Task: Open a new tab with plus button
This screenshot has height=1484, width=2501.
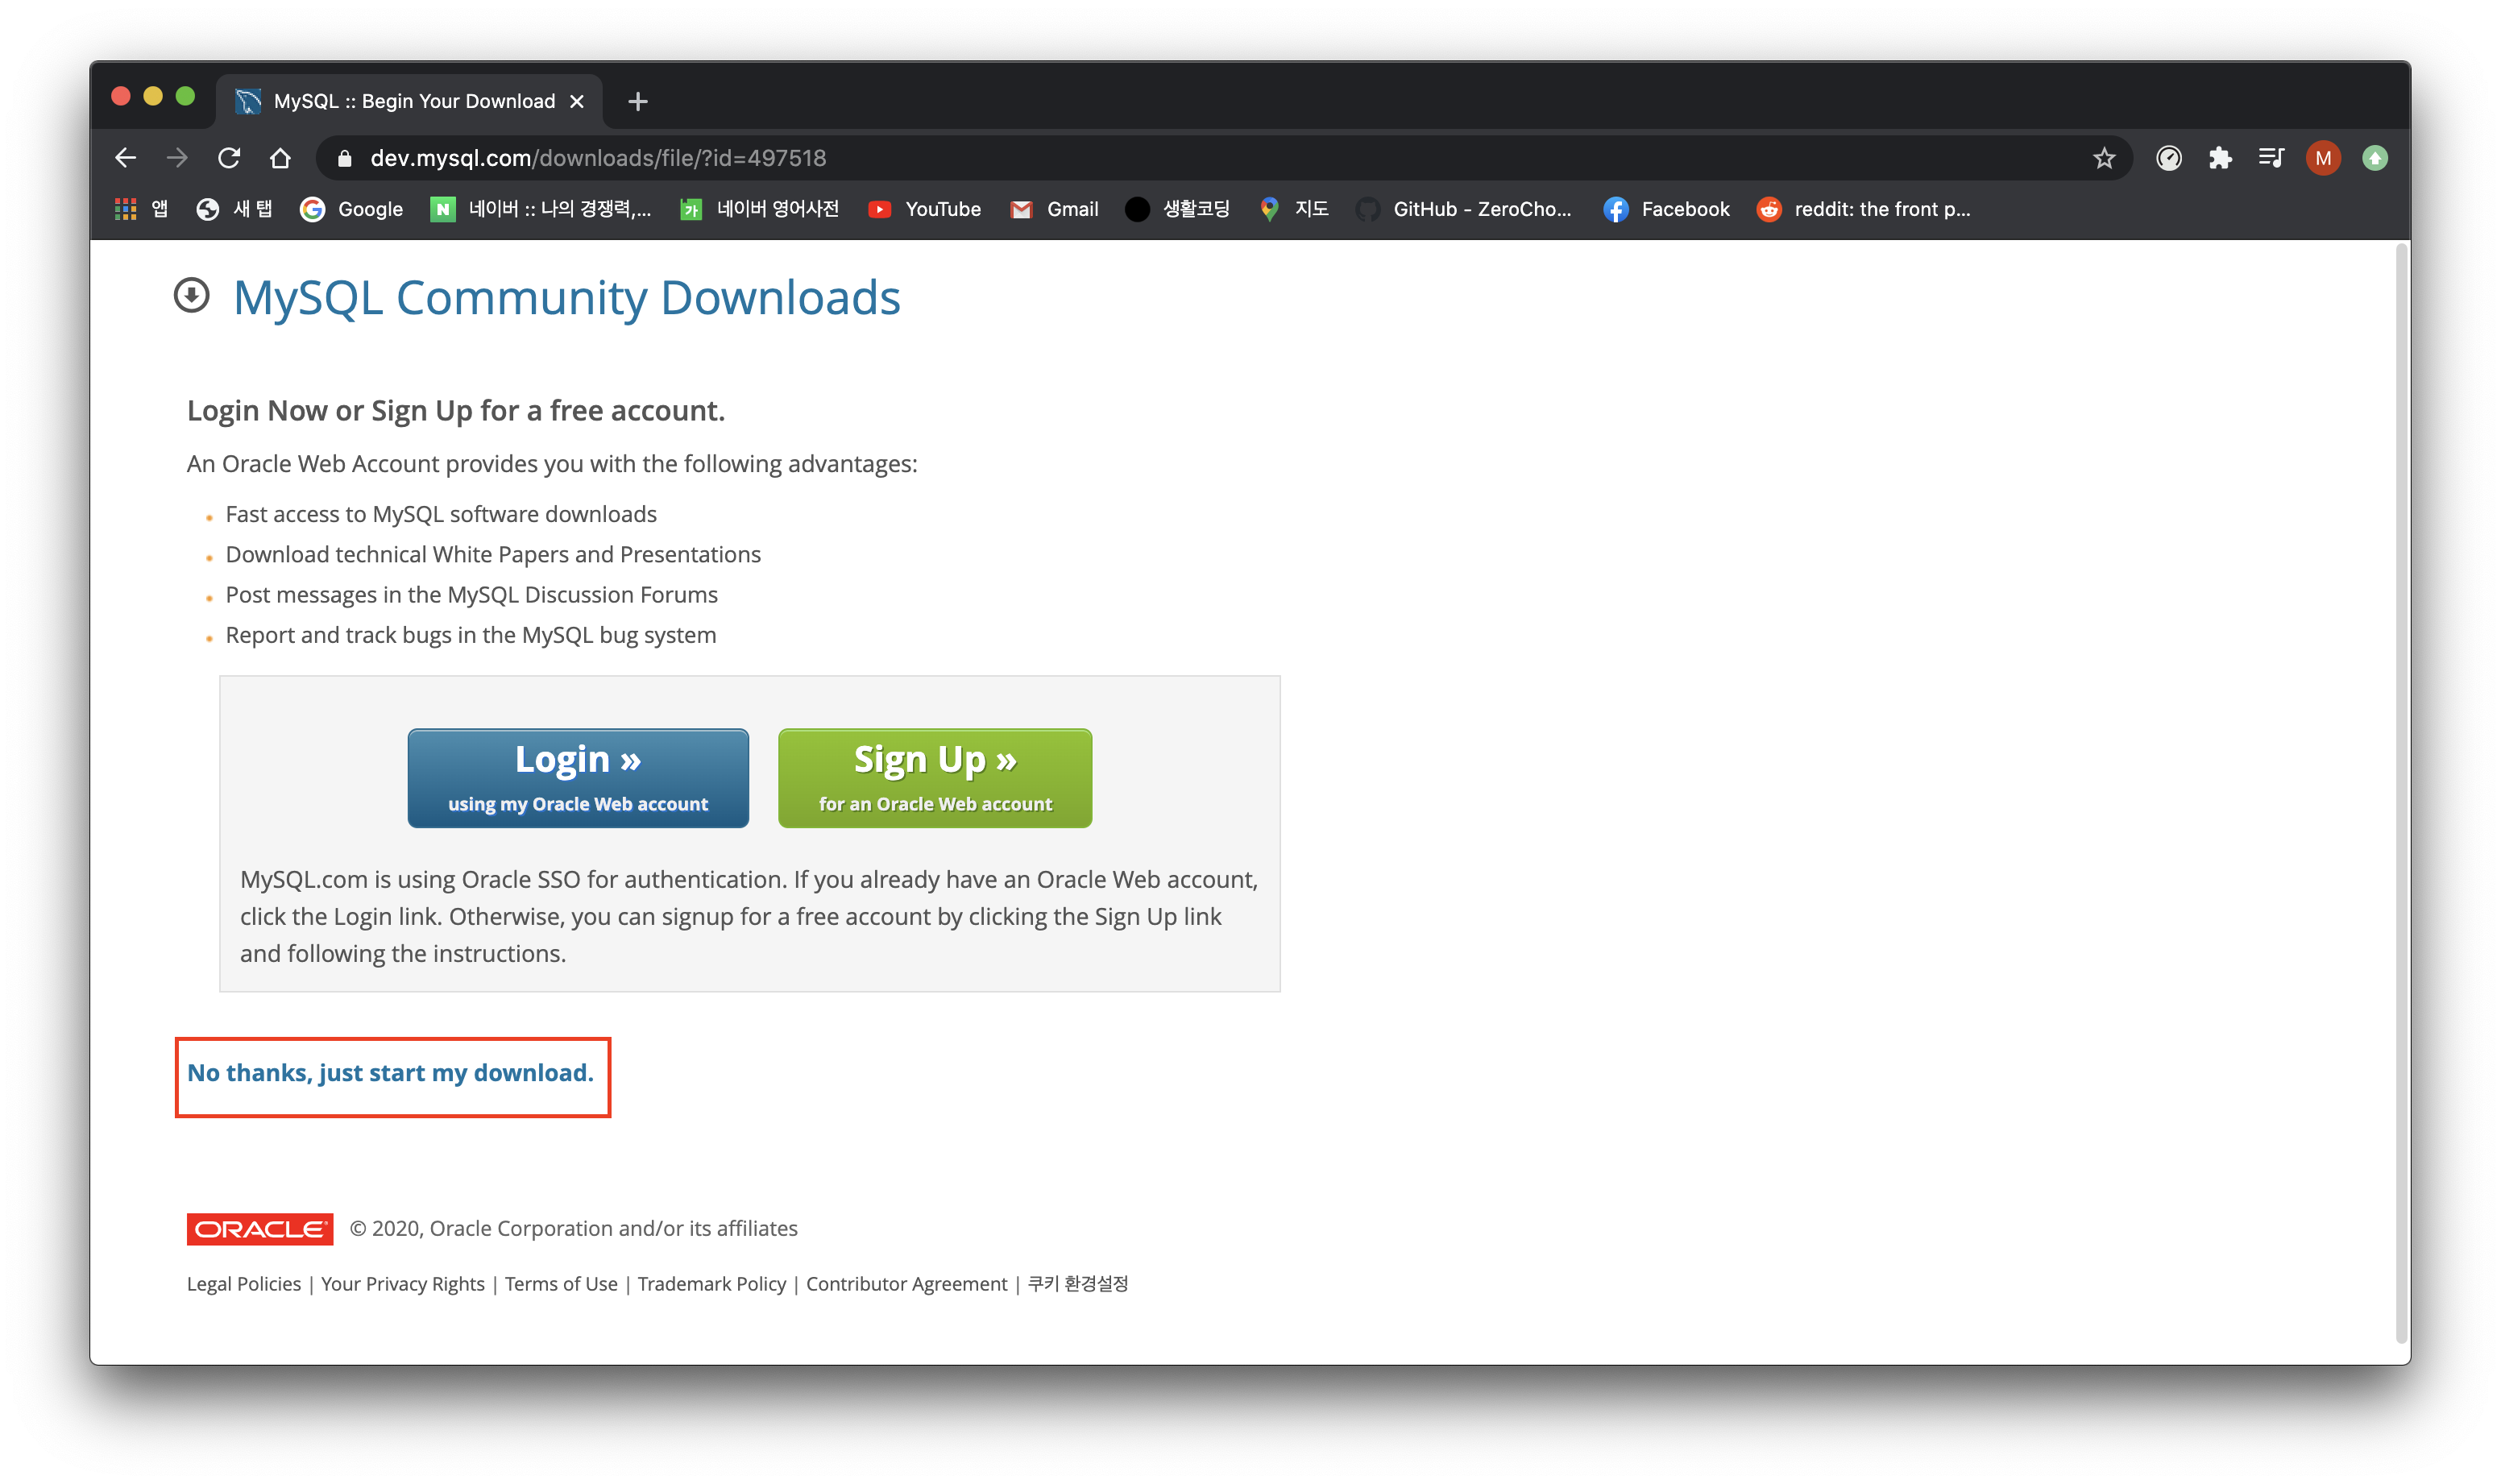Action: 638,102
